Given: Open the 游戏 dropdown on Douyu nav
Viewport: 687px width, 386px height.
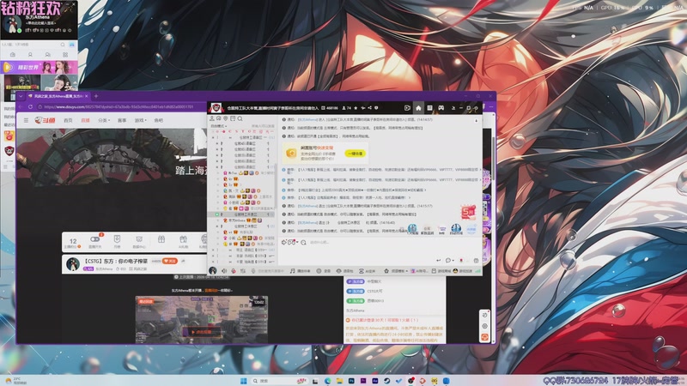Looking at the screenshot, I should coord(140,120).
